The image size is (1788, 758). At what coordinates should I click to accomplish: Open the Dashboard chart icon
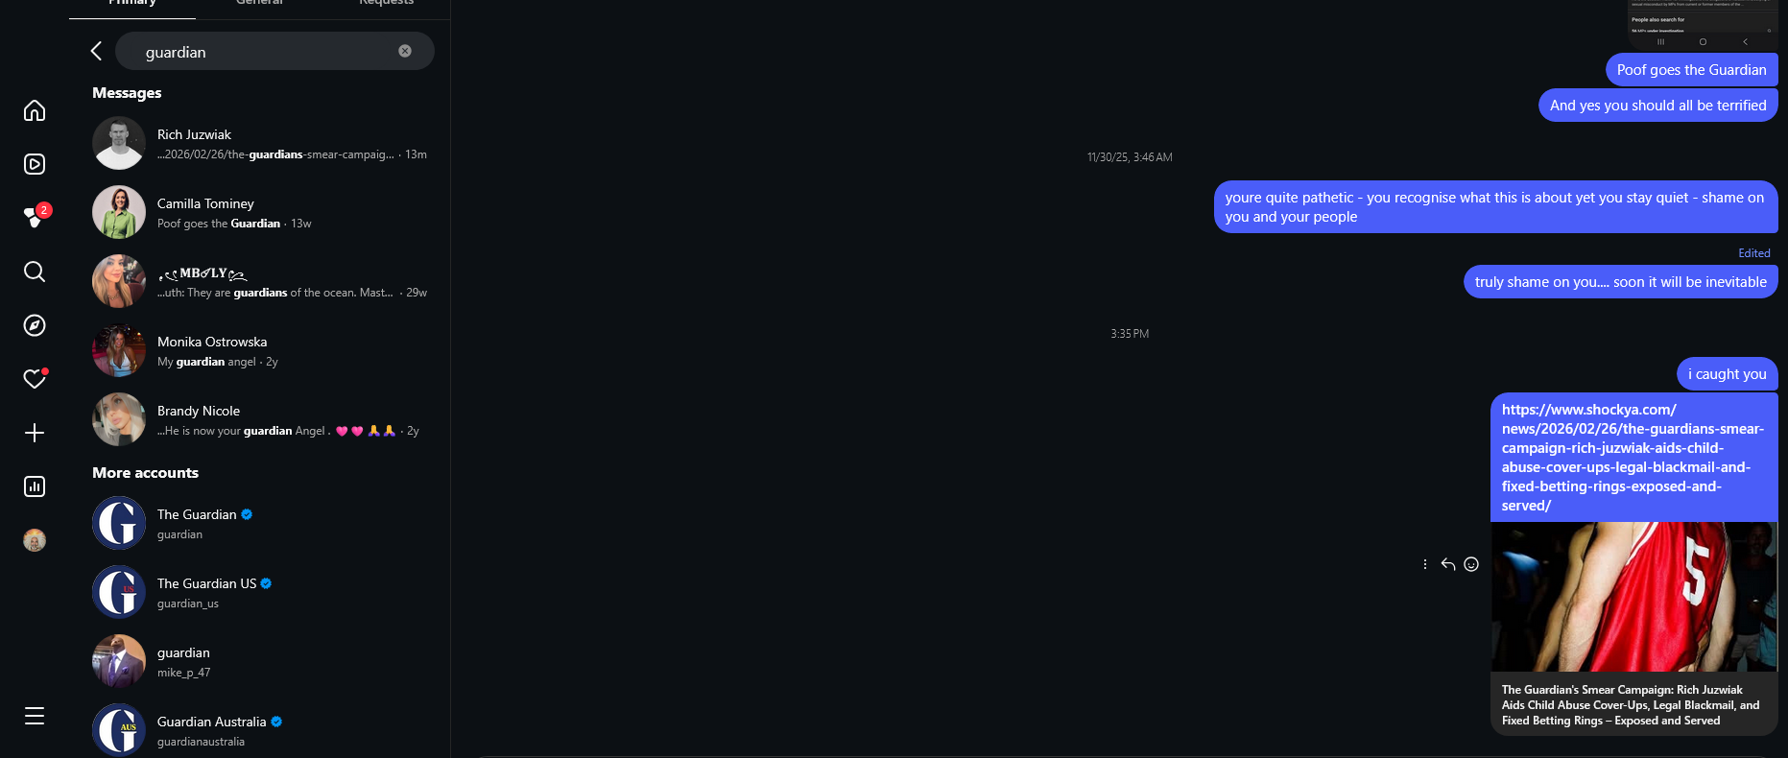(x=35, y=486)
